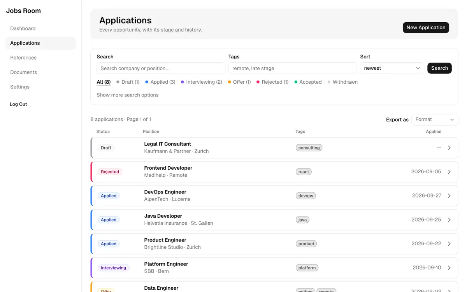
Task: Focus the Search company or position field
Action: coord(161,68)
